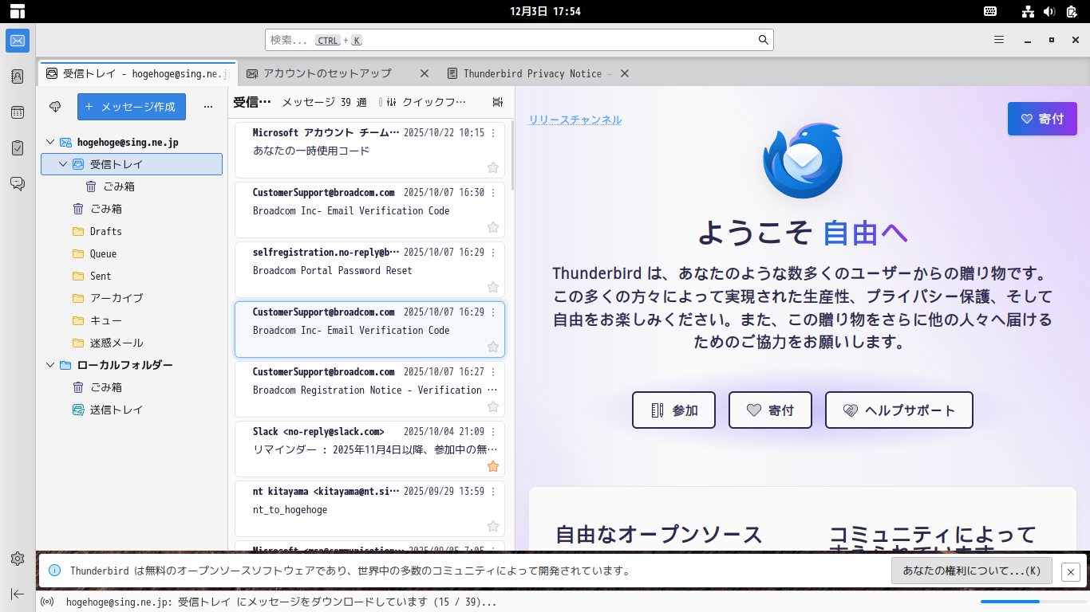The image size is (1090, 612).
Task: Select the Drafts folder
Action: coord(132,231)
